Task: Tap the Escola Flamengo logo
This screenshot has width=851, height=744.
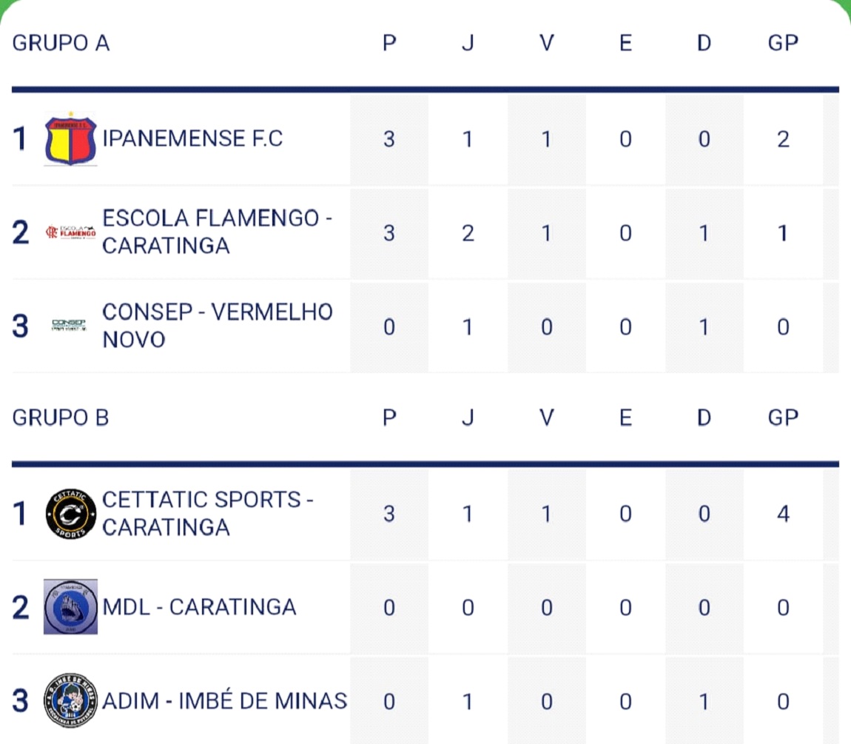Action: tap(70, 232)
